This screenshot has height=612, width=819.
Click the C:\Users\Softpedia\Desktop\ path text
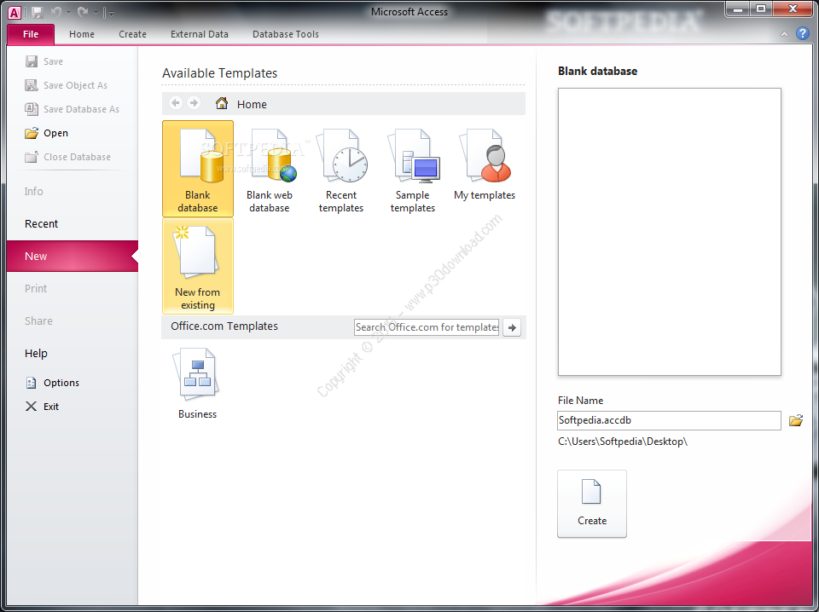point(623,442)
